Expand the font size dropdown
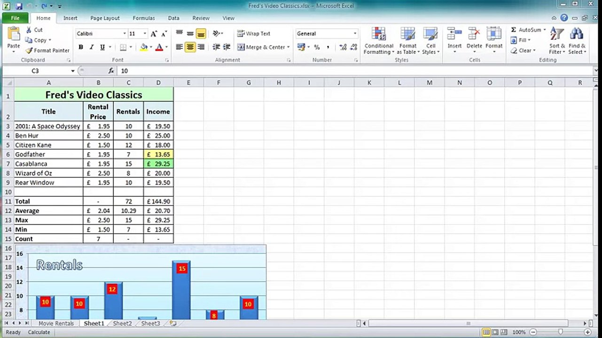 point(145,34)
